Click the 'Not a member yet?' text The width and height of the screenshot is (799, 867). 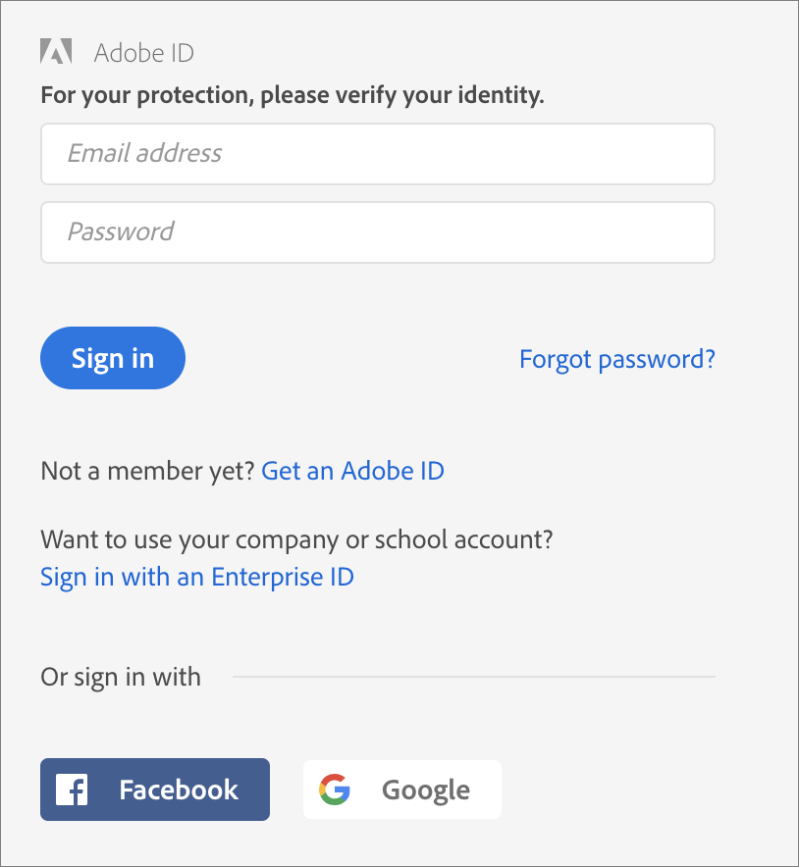pos(148,471)
